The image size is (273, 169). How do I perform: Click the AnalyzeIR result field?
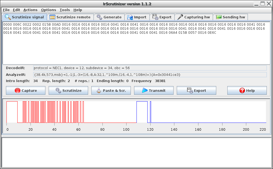click(x=150, y=75)
